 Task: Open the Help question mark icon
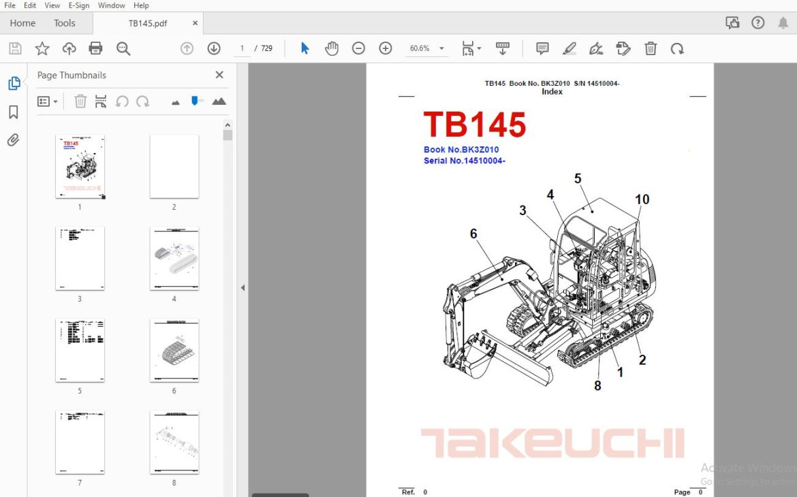[x=758, y=23]
